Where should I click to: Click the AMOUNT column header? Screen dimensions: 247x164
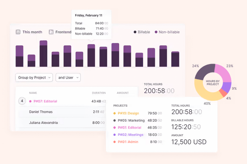click(x=123, y=93)
